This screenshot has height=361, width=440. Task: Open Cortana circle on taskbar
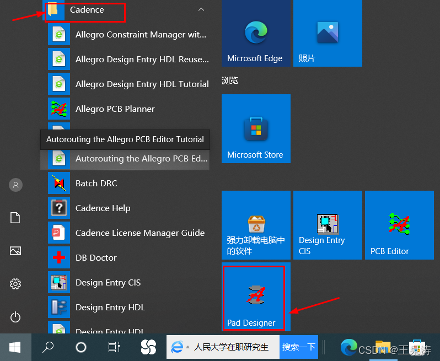[81, 347]
